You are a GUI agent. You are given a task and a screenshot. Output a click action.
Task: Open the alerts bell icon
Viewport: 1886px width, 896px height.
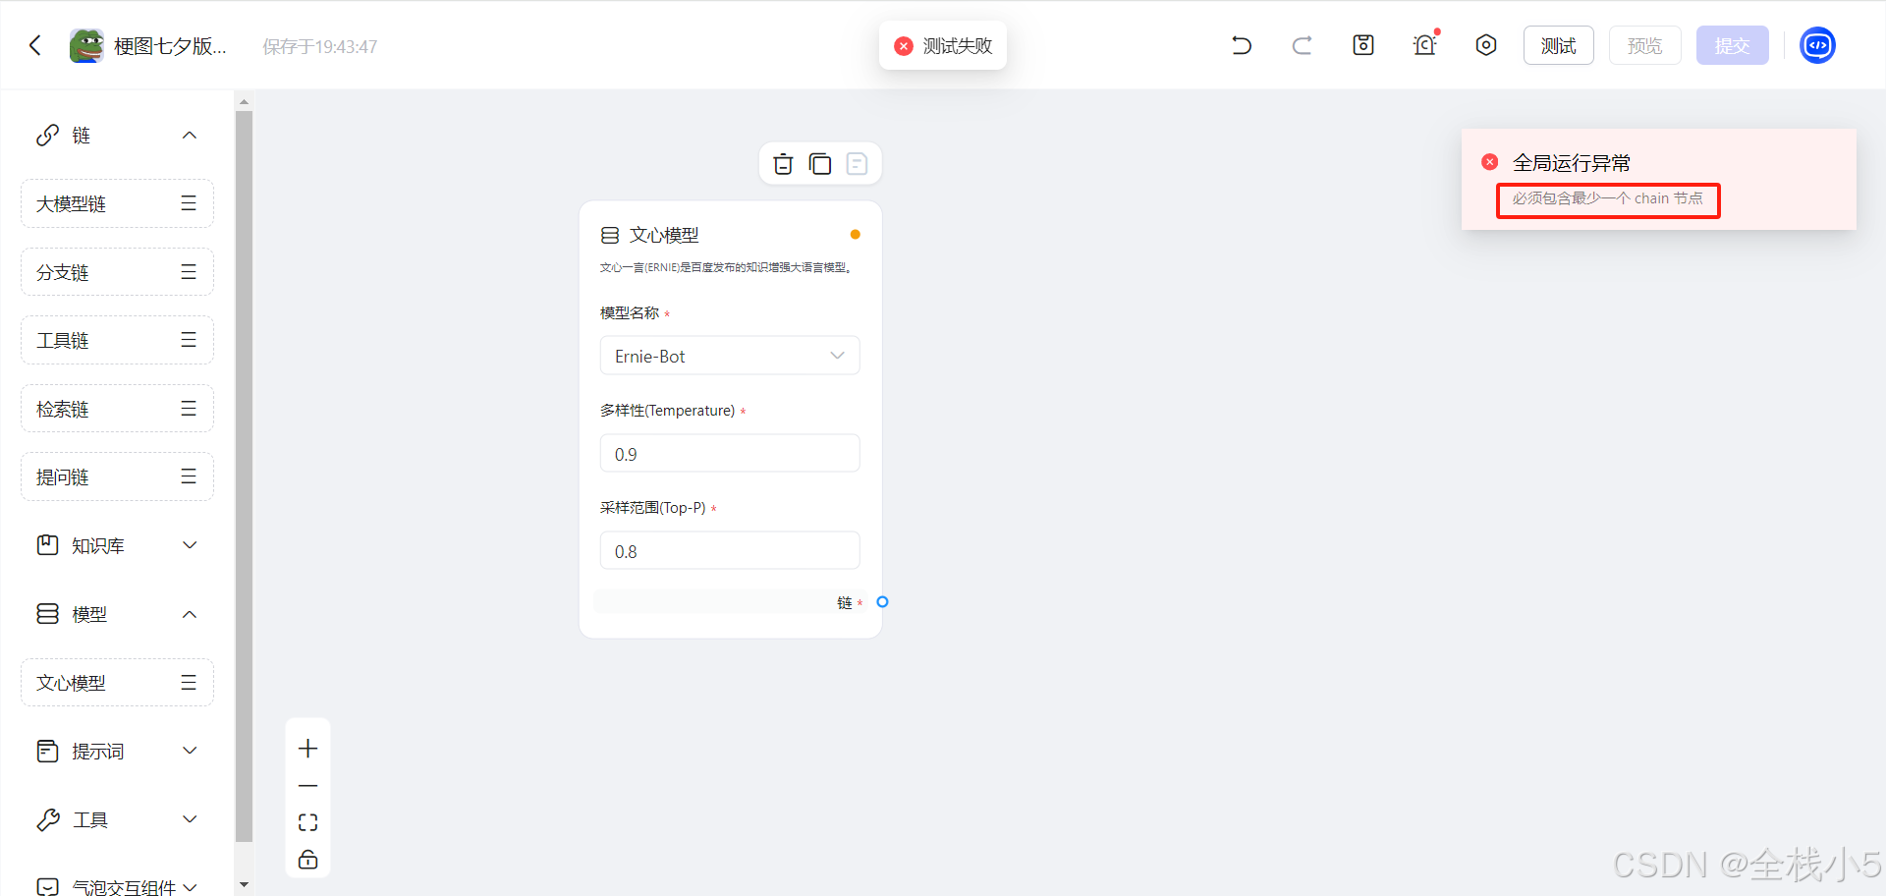coord(1424,45)
